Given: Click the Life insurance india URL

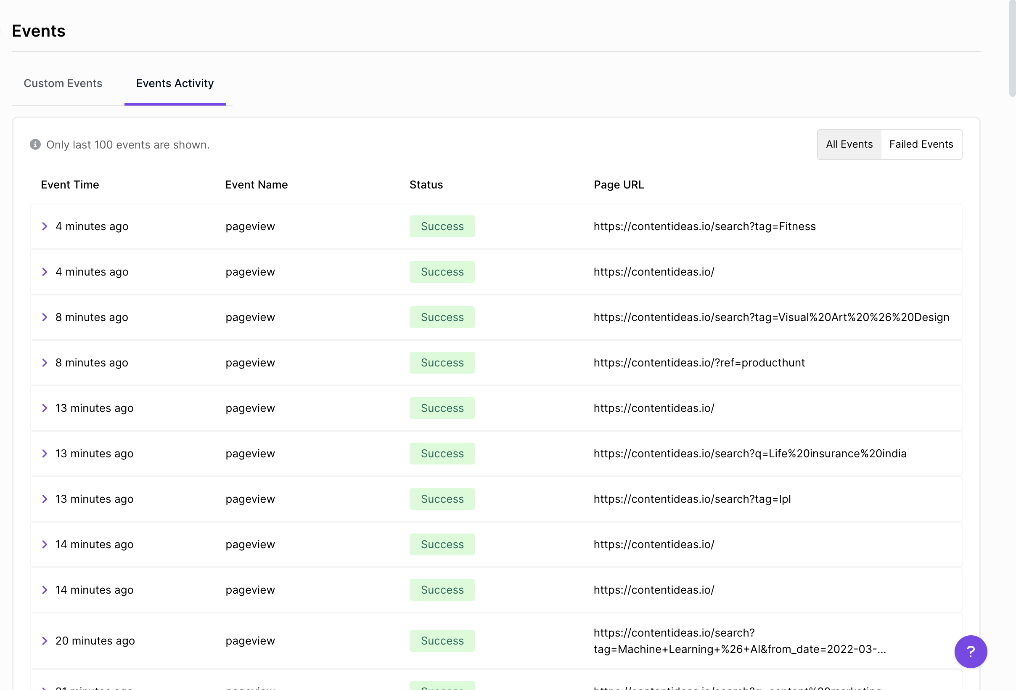Looking at the screenshot, I should point(750,454).
